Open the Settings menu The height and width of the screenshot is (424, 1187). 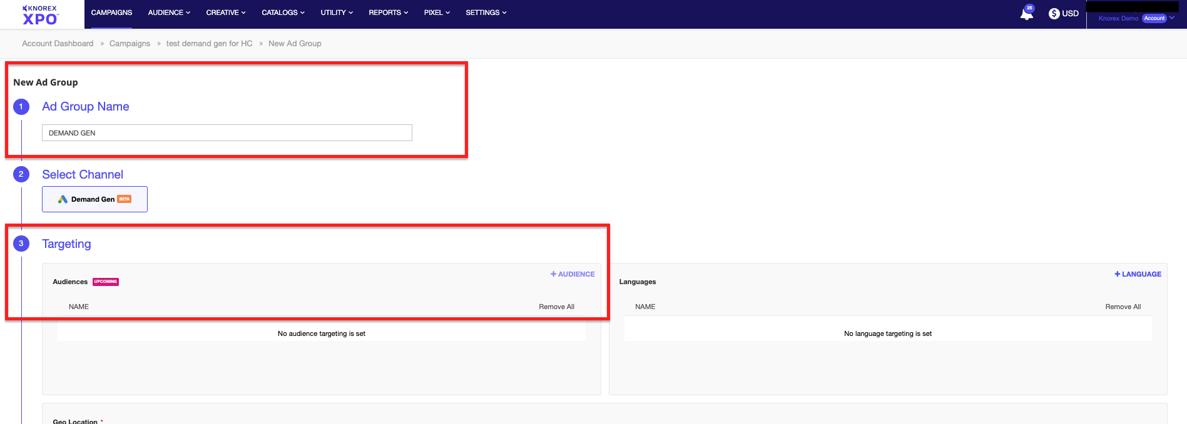486,12
